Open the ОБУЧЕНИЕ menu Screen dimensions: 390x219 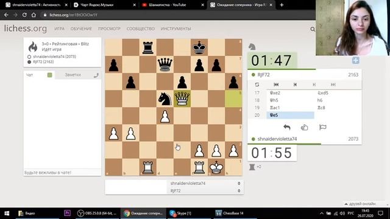[x=81, y=29]
